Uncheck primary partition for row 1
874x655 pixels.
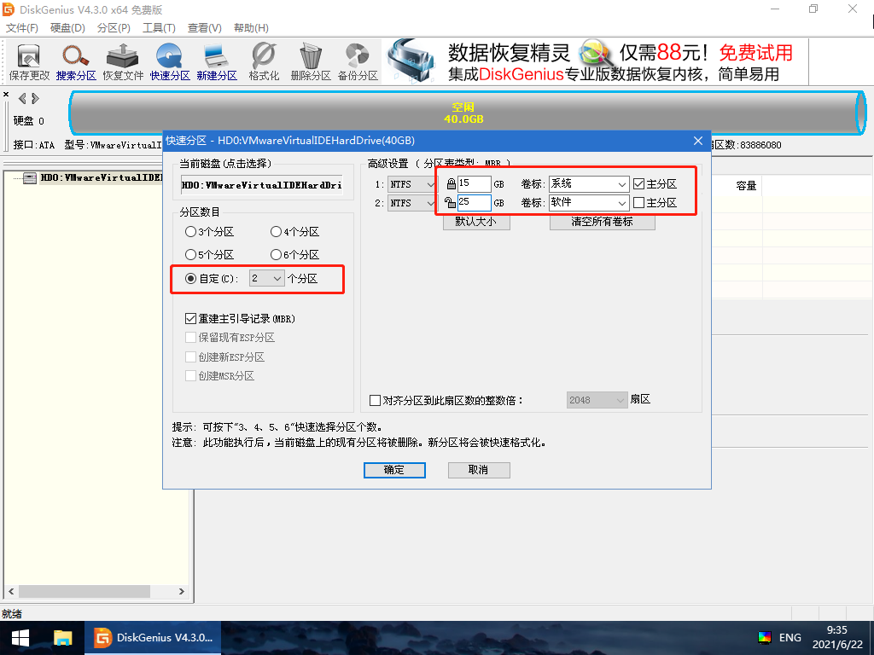tap(638, 184)
